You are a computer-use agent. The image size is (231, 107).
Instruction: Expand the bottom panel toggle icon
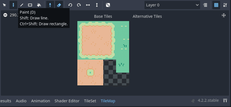coord(225,101)
